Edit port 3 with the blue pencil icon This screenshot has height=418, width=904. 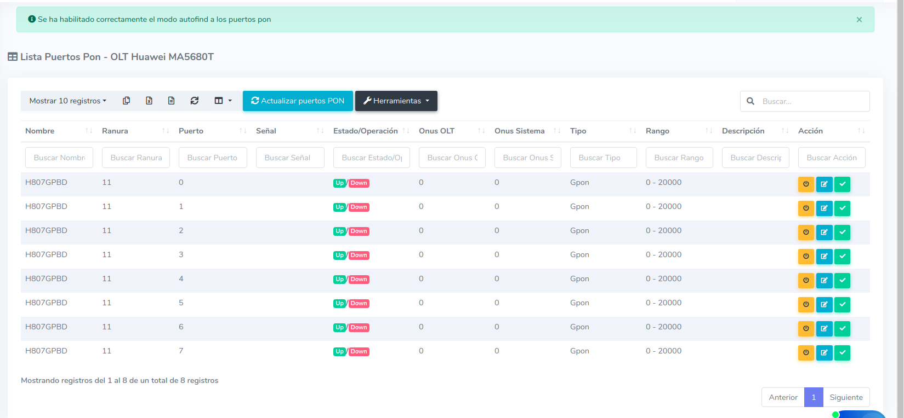pyautogui.click(x=824, y=257)
